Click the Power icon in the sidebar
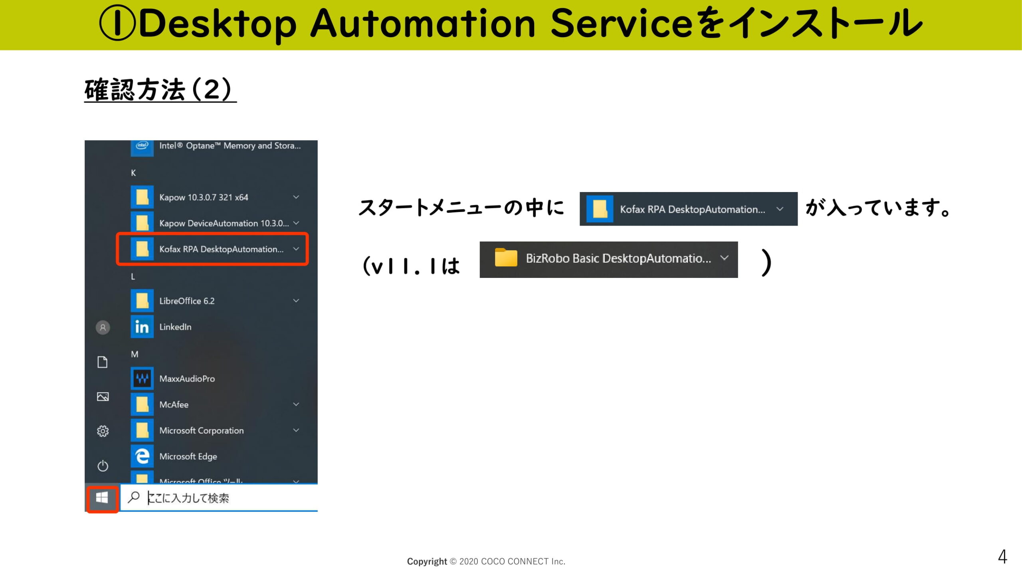1022x575 pixels. 103,466
